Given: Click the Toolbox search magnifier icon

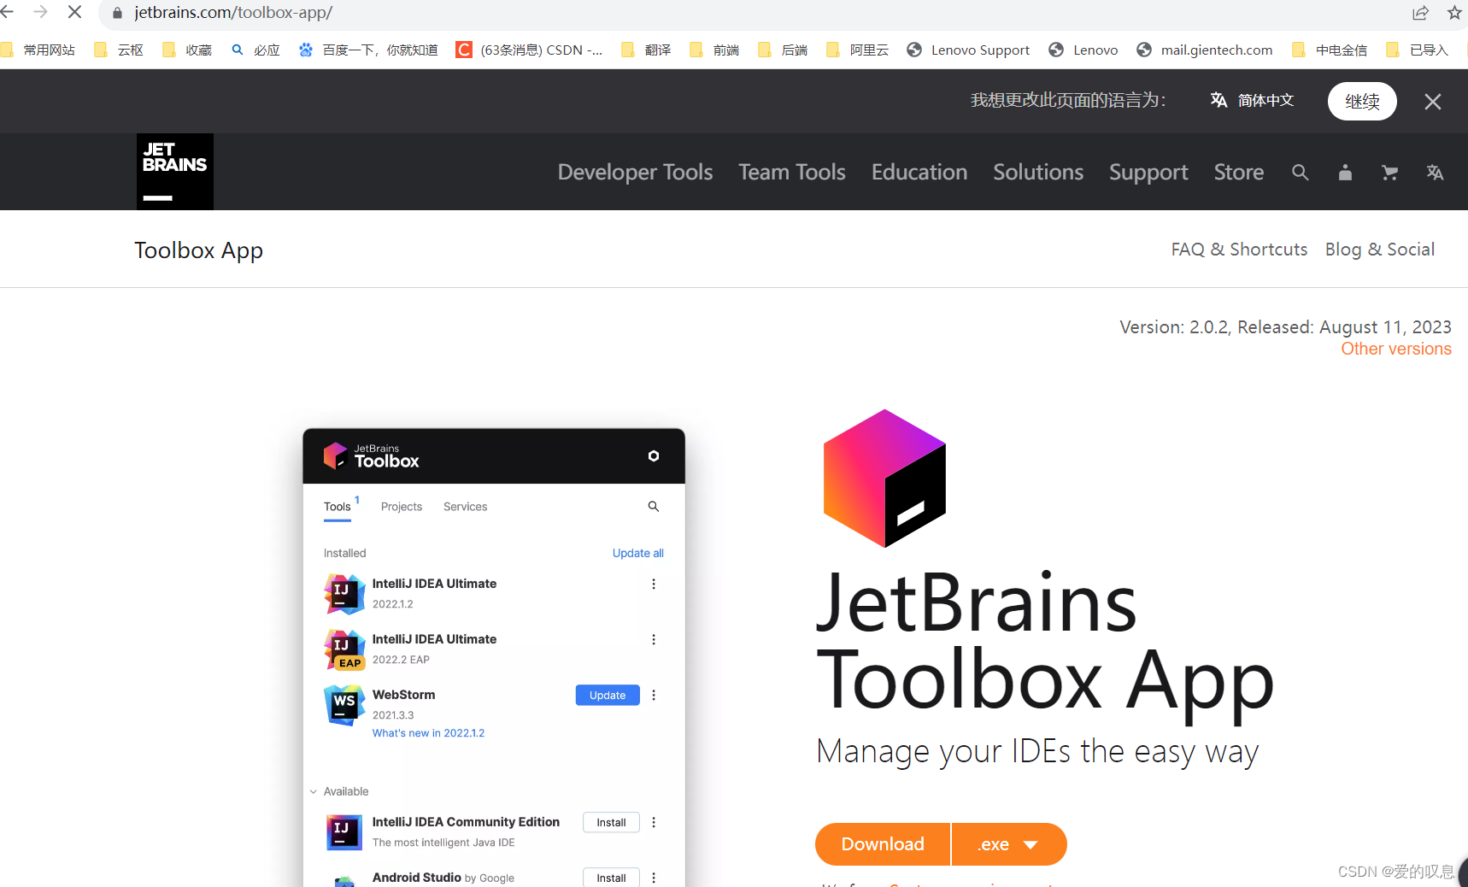Looking at the screenshot, I should click(654, 507).
